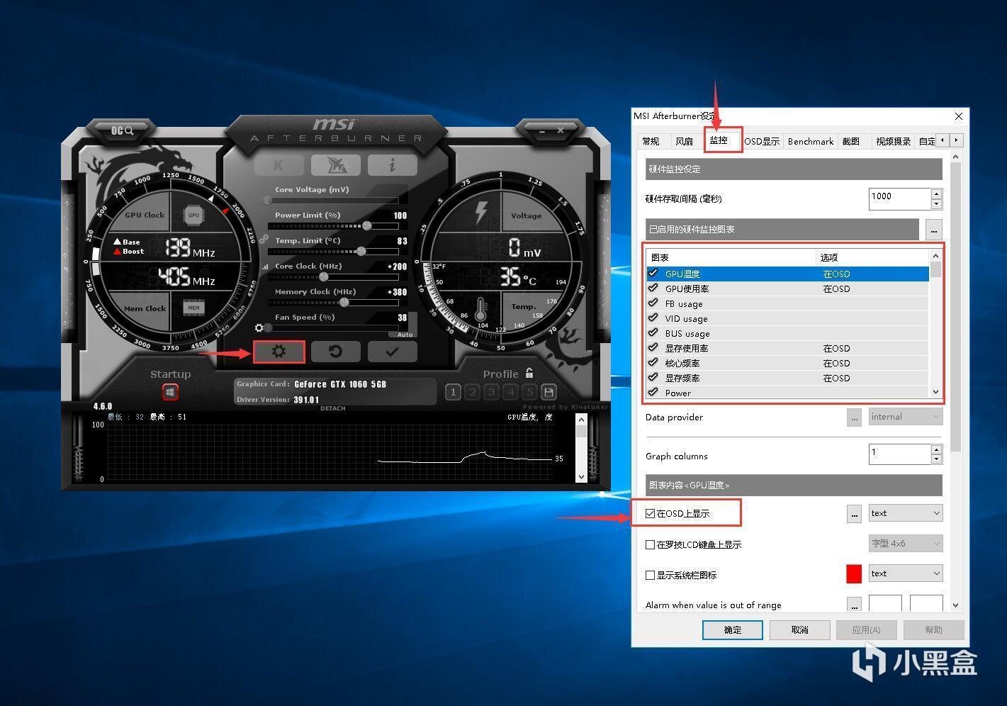The height and width of the screenshot is (706, 1007).
Task: Switch to the Benchmark tab
Action: (810, 141)
